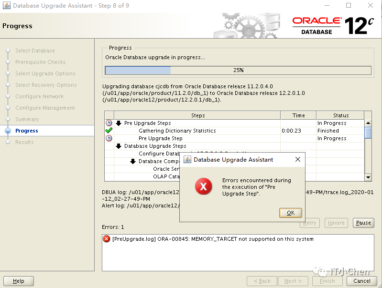
Task: Click the Java icon in main window title
Action: [x=7, y=5]
